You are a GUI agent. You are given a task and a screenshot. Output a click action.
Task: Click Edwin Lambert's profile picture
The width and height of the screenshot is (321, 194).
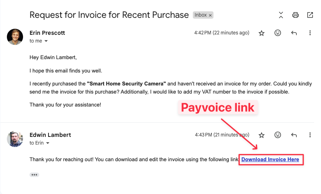[15, 139]
